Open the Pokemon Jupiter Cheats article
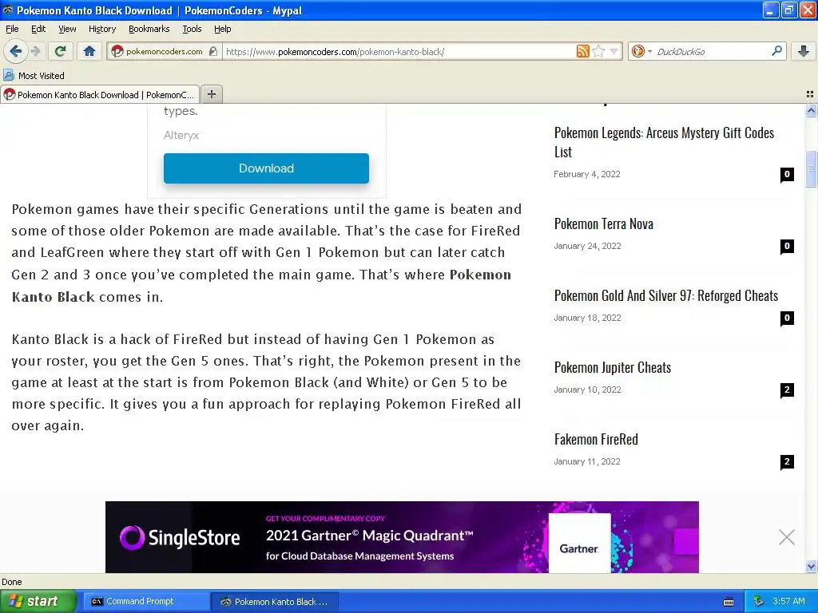 click(613, 367)
